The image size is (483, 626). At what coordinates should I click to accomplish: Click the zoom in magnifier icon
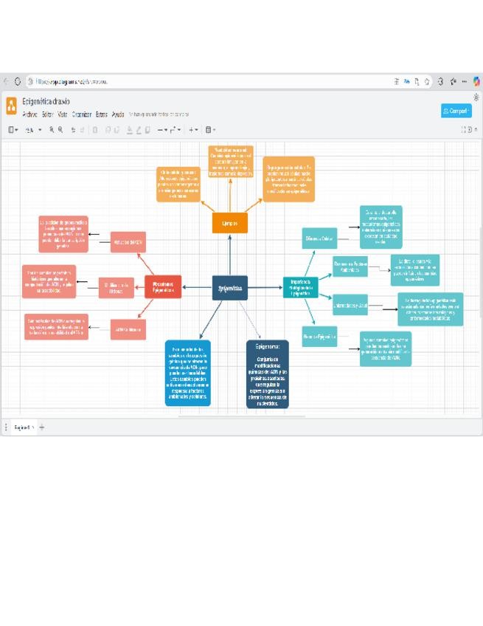point(52,130)
